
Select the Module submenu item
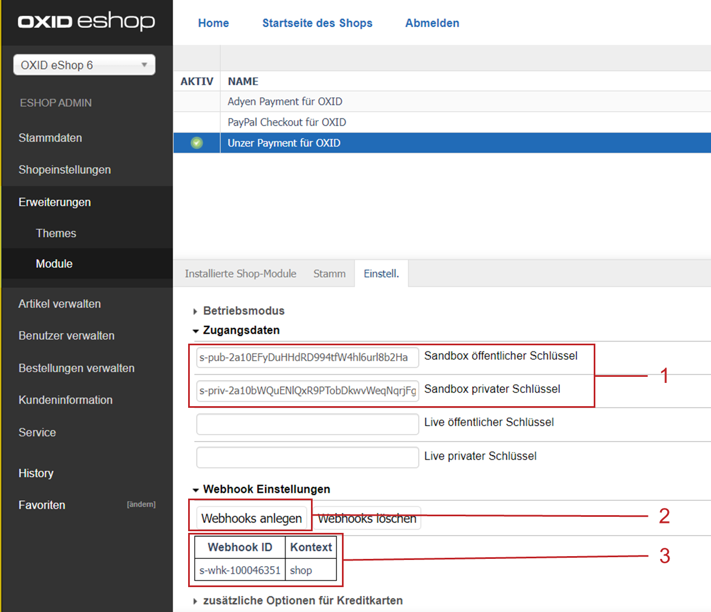point(54,264)
